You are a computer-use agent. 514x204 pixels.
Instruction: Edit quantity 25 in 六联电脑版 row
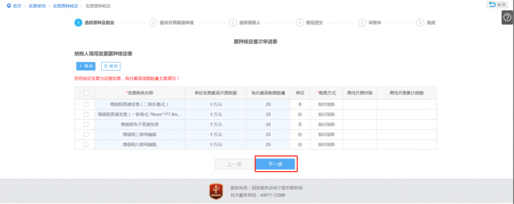(x=268, y=144)
